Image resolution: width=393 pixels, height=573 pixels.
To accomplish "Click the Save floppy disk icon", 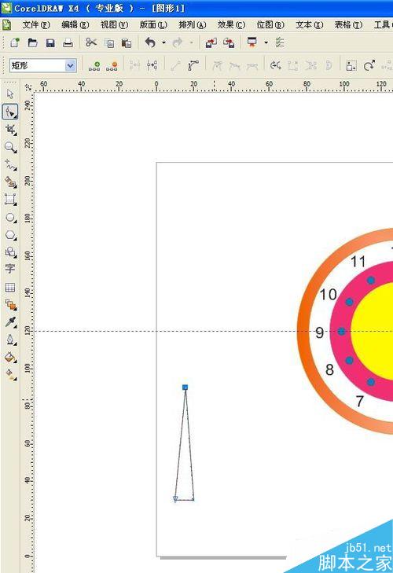I will tap(50, 43).
